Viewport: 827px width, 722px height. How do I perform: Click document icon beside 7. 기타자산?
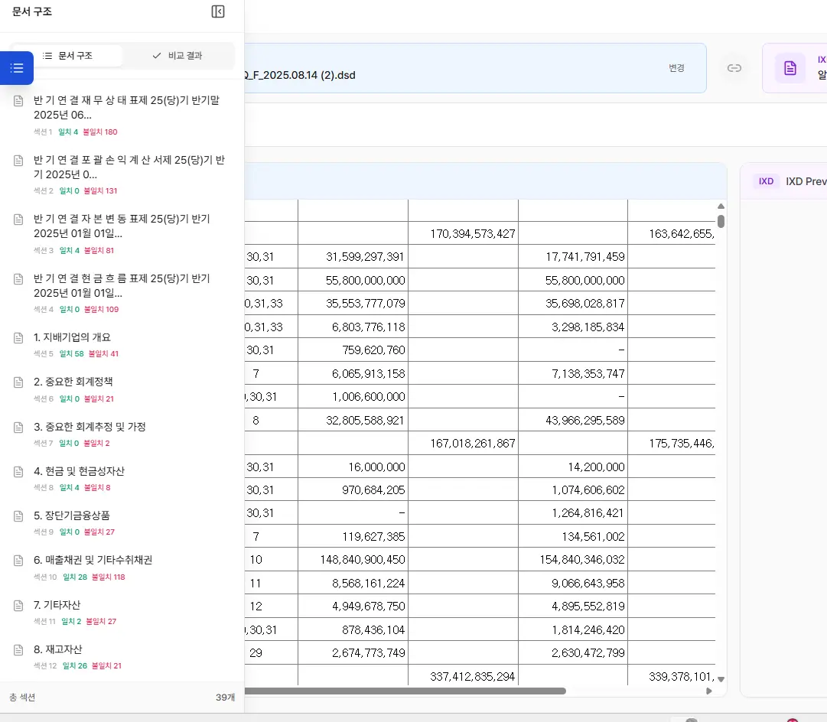coord(19,606)
